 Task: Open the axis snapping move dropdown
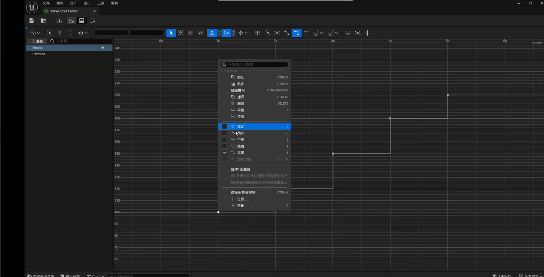pyautogui.click(x=242, y=33)
